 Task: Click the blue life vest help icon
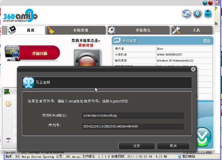[208, 14]
